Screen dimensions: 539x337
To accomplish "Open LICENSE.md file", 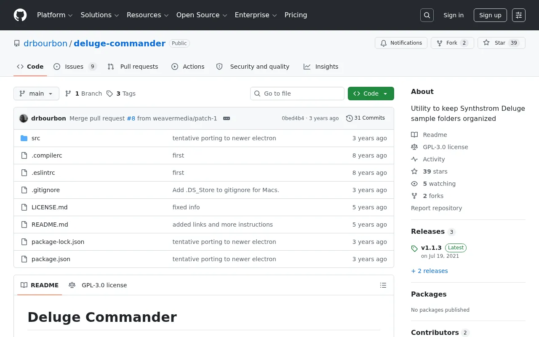I will tap(49, 207).
